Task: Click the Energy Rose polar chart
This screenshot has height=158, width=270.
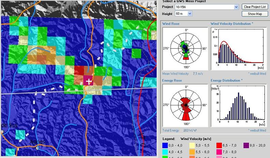Action: (185, 105)
